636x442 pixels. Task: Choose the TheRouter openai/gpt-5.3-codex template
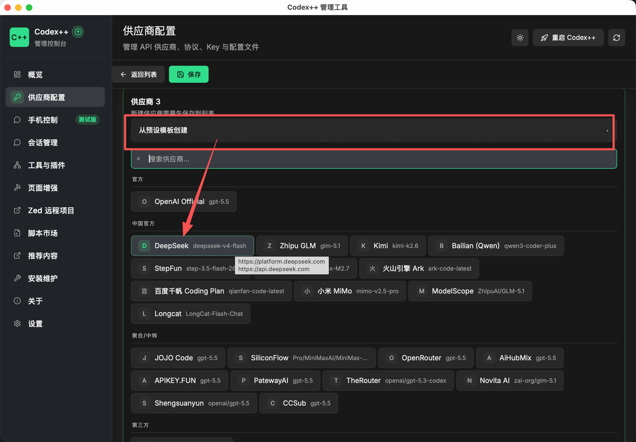(x=388, y=381)
